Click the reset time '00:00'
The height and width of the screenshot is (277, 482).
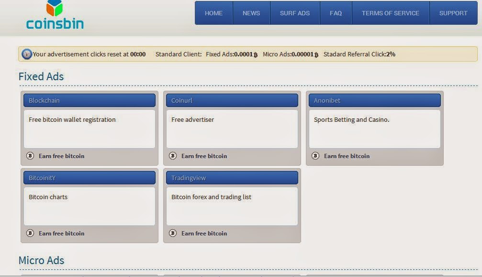pos(138,54)
